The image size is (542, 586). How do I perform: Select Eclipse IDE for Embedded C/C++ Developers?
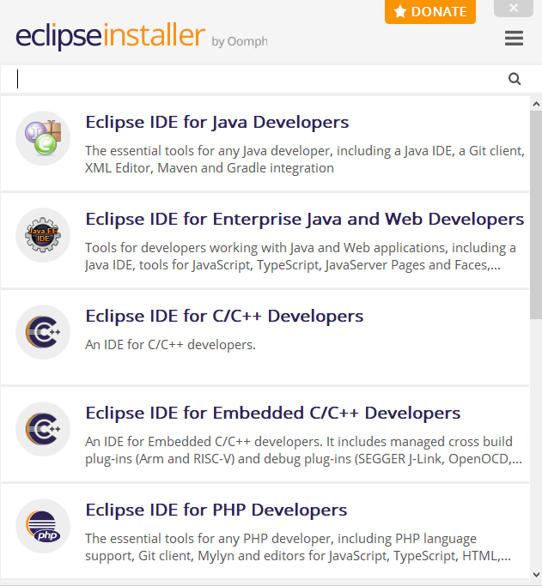[x=273, y=414]
